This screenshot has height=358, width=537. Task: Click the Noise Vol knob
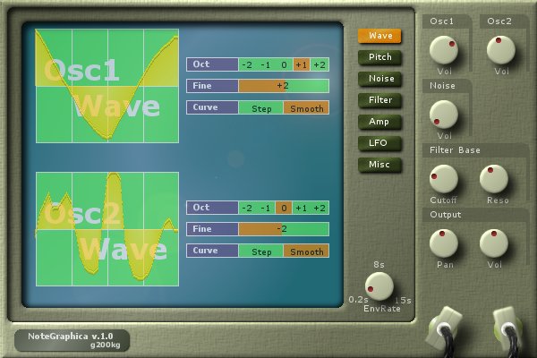[444, 114]
